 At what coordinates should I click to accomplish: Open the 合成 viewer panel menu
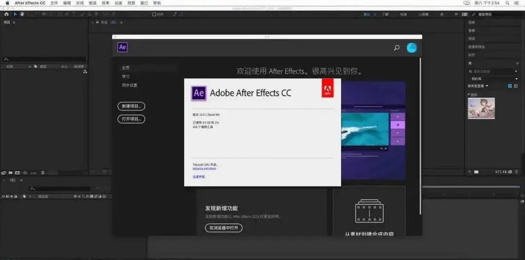pyautogui.click(x=121, y=22)
